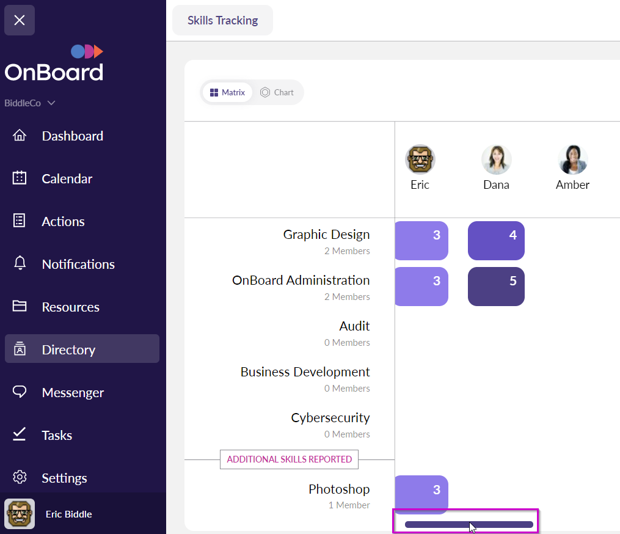
Task: Click Dana's profile photo
Action: (x=496, y=160)
